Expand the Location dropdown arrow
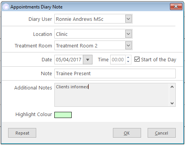The height and width of the screenshot is (145, 185). (128, 34)
